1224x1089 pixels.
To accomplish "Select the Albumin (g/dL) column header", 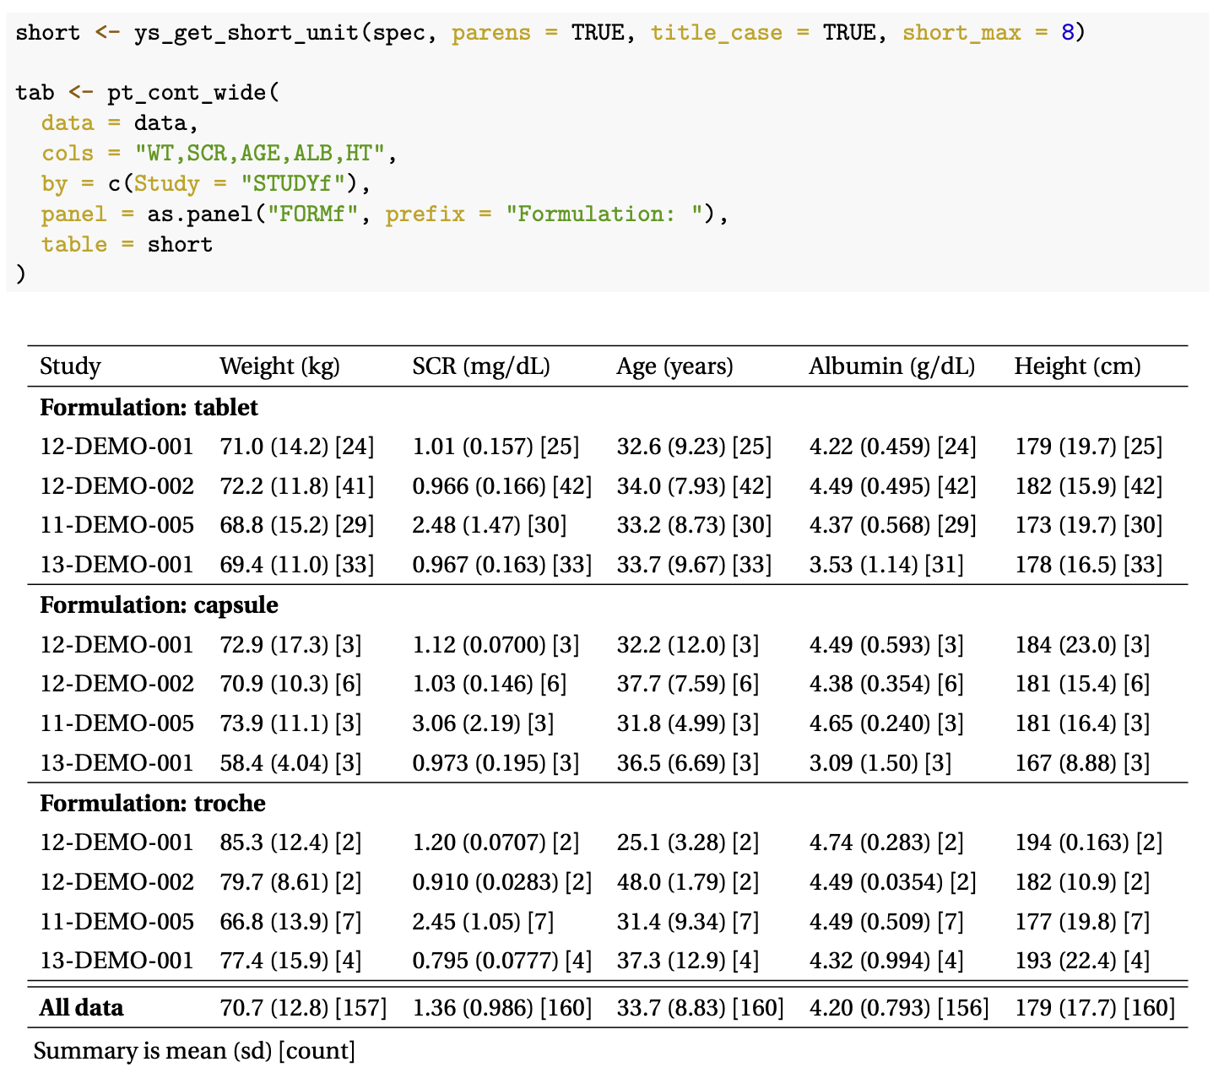I will pyautogui.click(x=891, y=366).
